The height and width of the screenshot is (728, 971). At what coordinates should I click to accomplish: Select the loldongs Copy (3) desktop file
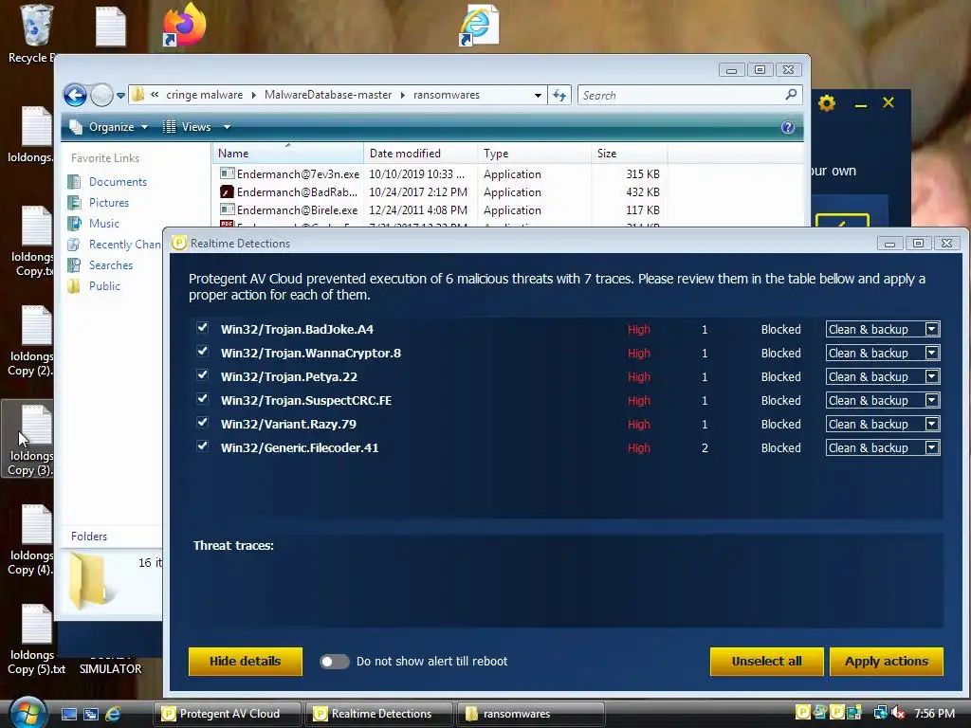31,440
